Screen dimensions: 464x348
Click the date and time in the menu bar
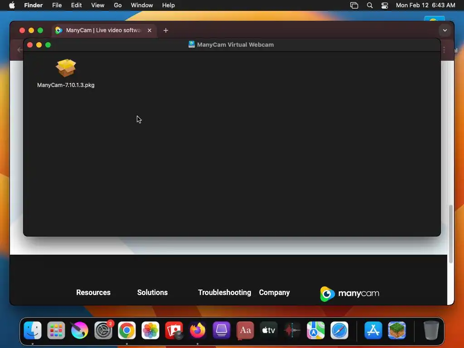425,5
